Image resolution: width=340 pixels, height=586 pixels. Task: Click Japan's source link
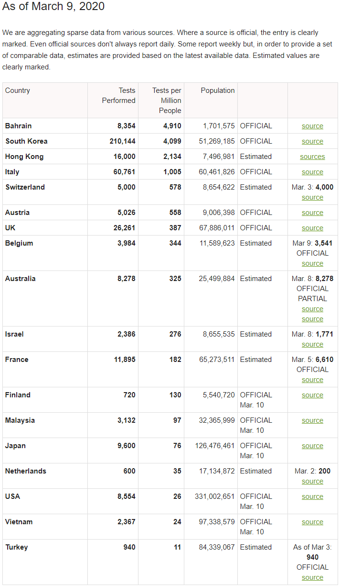pyautogui.click(x=312, y=446)
